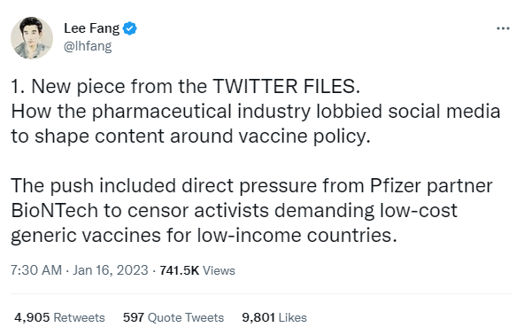The image size is (524, 335).
Task: Click the phrase 'generic vaccines'
Action: 86,236
